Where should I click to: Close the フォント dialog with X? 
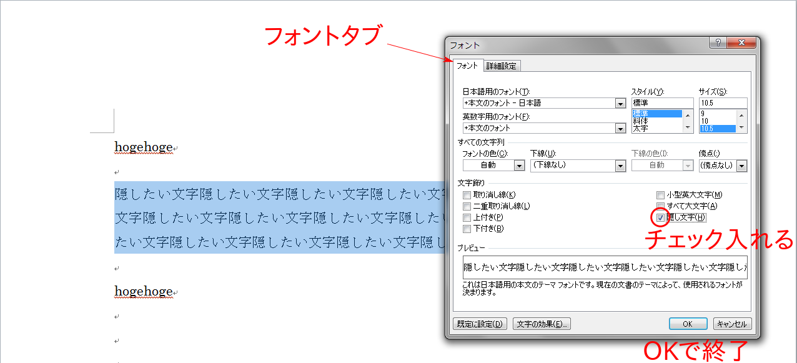coord(741,43)
